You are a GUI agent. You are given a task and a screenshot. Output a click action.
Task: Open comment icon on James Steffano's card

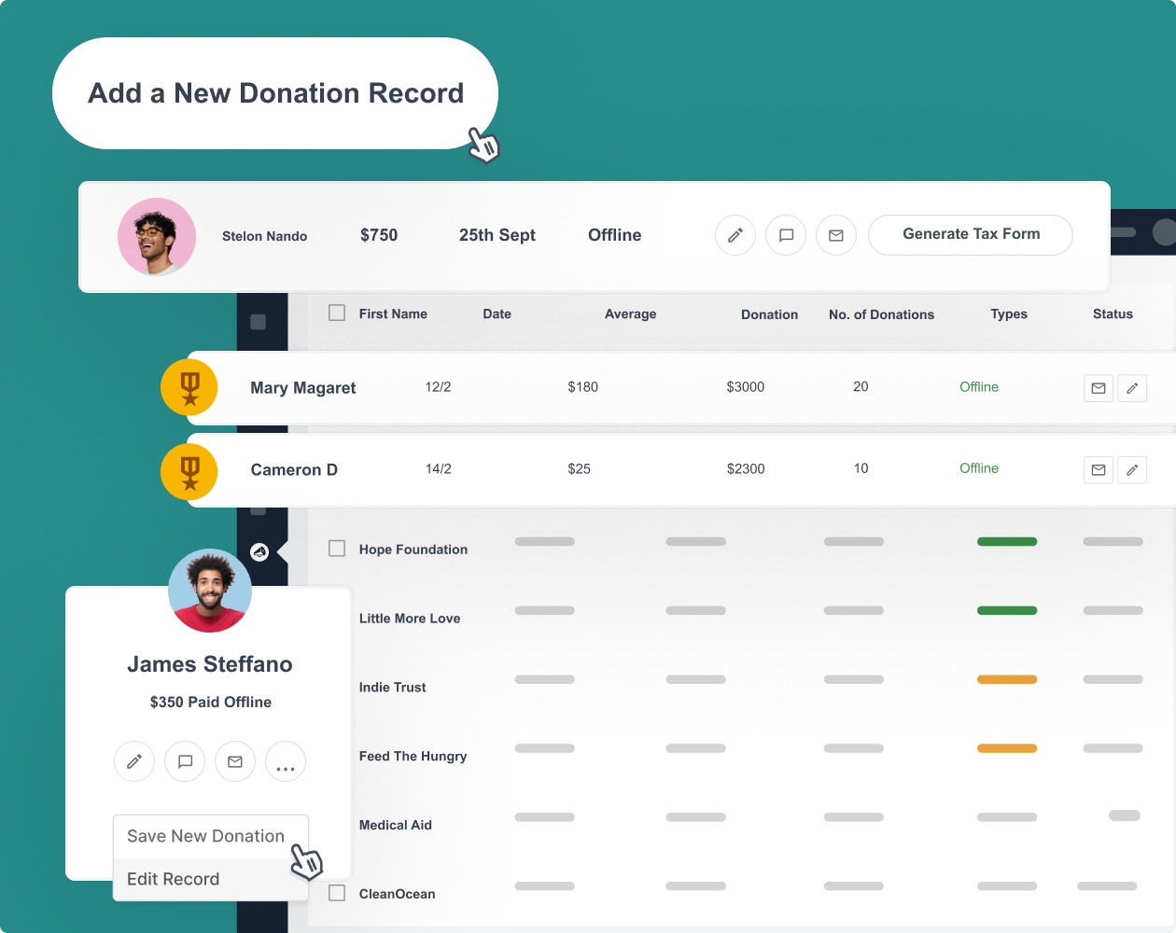[x=185, y=761]
